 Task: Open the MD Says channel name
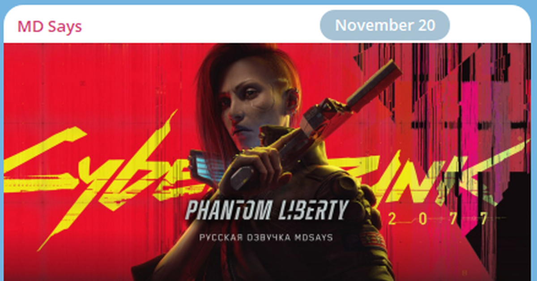pyautogui.click(x=50, y=26)
